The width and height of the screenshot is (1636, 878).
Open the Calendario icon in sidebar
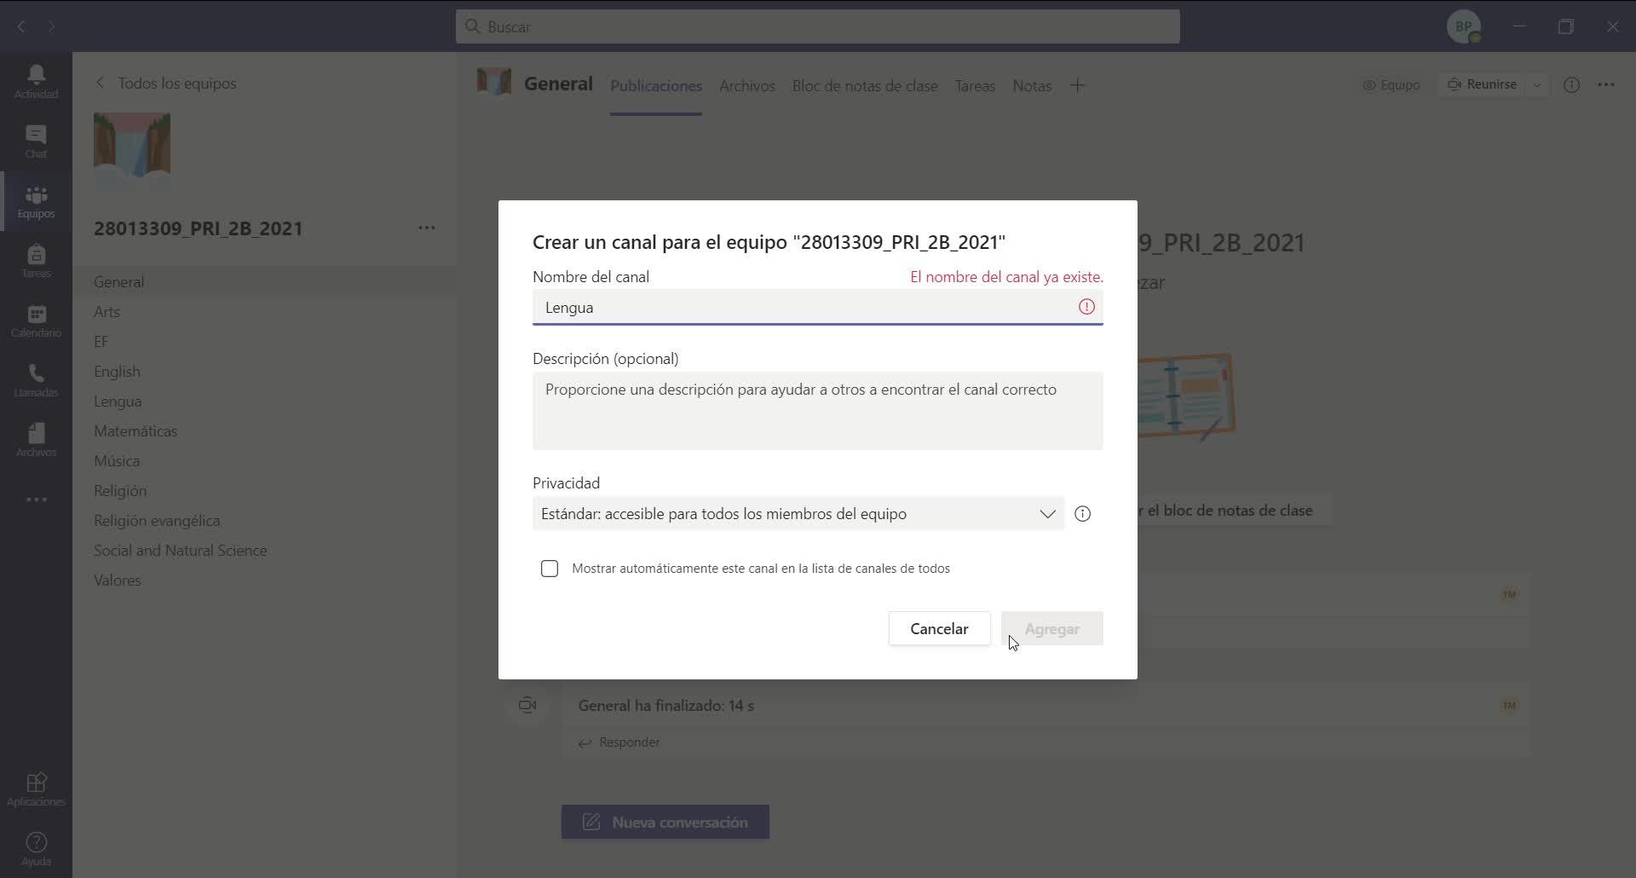pyautogui.click(x=36, y=321)
